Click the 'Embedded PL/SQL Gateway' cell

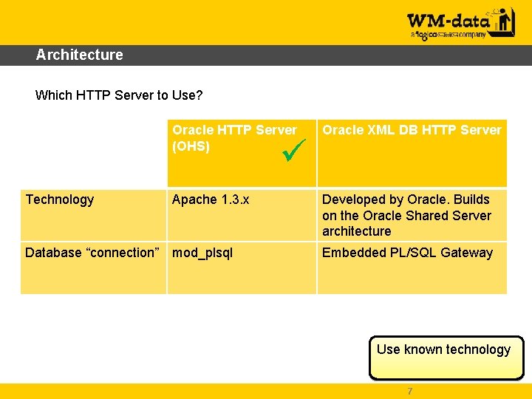pyautogui.click(x=412, y=268)
